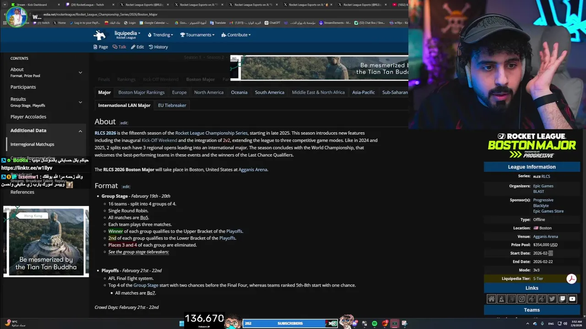Open Spotify from the taskbar

click(374, 324)
